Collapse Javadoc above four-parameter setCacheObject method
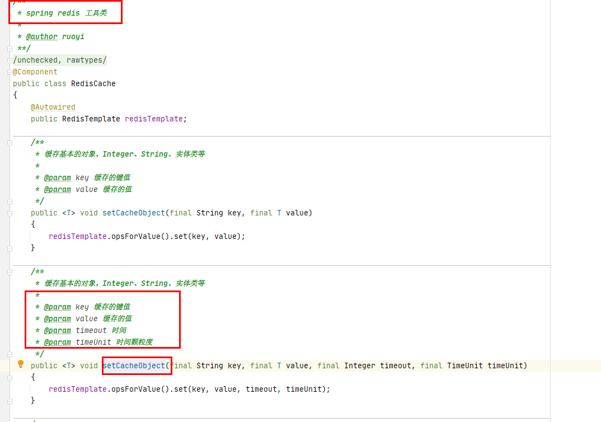Image resolution: width=601 pixels, height=422 pixels. [10, 272]
